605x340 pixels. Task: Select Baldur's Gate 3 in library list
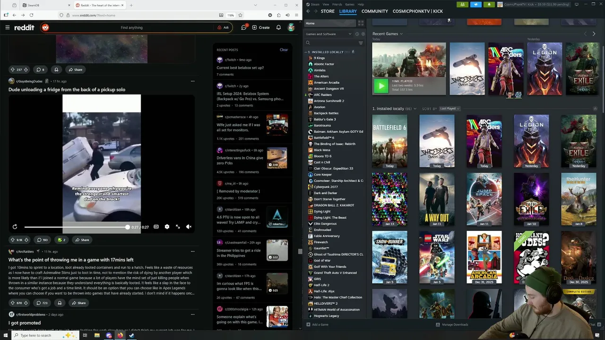[325, 119]
